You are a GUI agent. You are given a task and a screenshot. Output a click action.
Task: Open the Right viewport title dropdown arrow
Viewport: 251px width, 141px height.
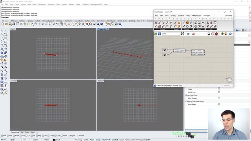(x=103, y=81)
